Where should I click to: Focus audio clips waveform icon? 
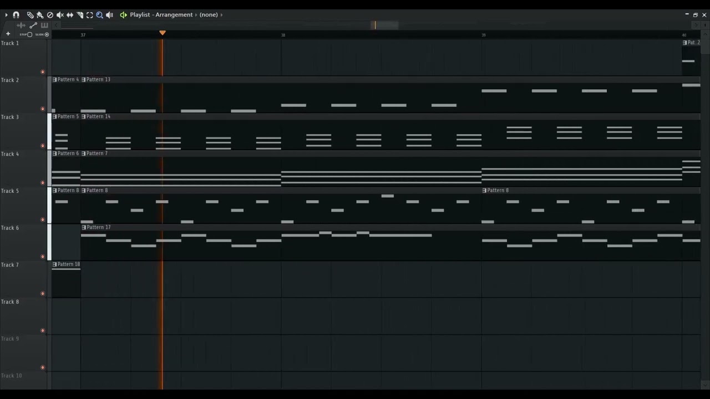point(21,25)
